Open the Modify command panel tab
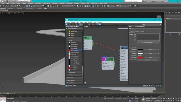This screenshot has width=181, height=102. pos(169,13)
